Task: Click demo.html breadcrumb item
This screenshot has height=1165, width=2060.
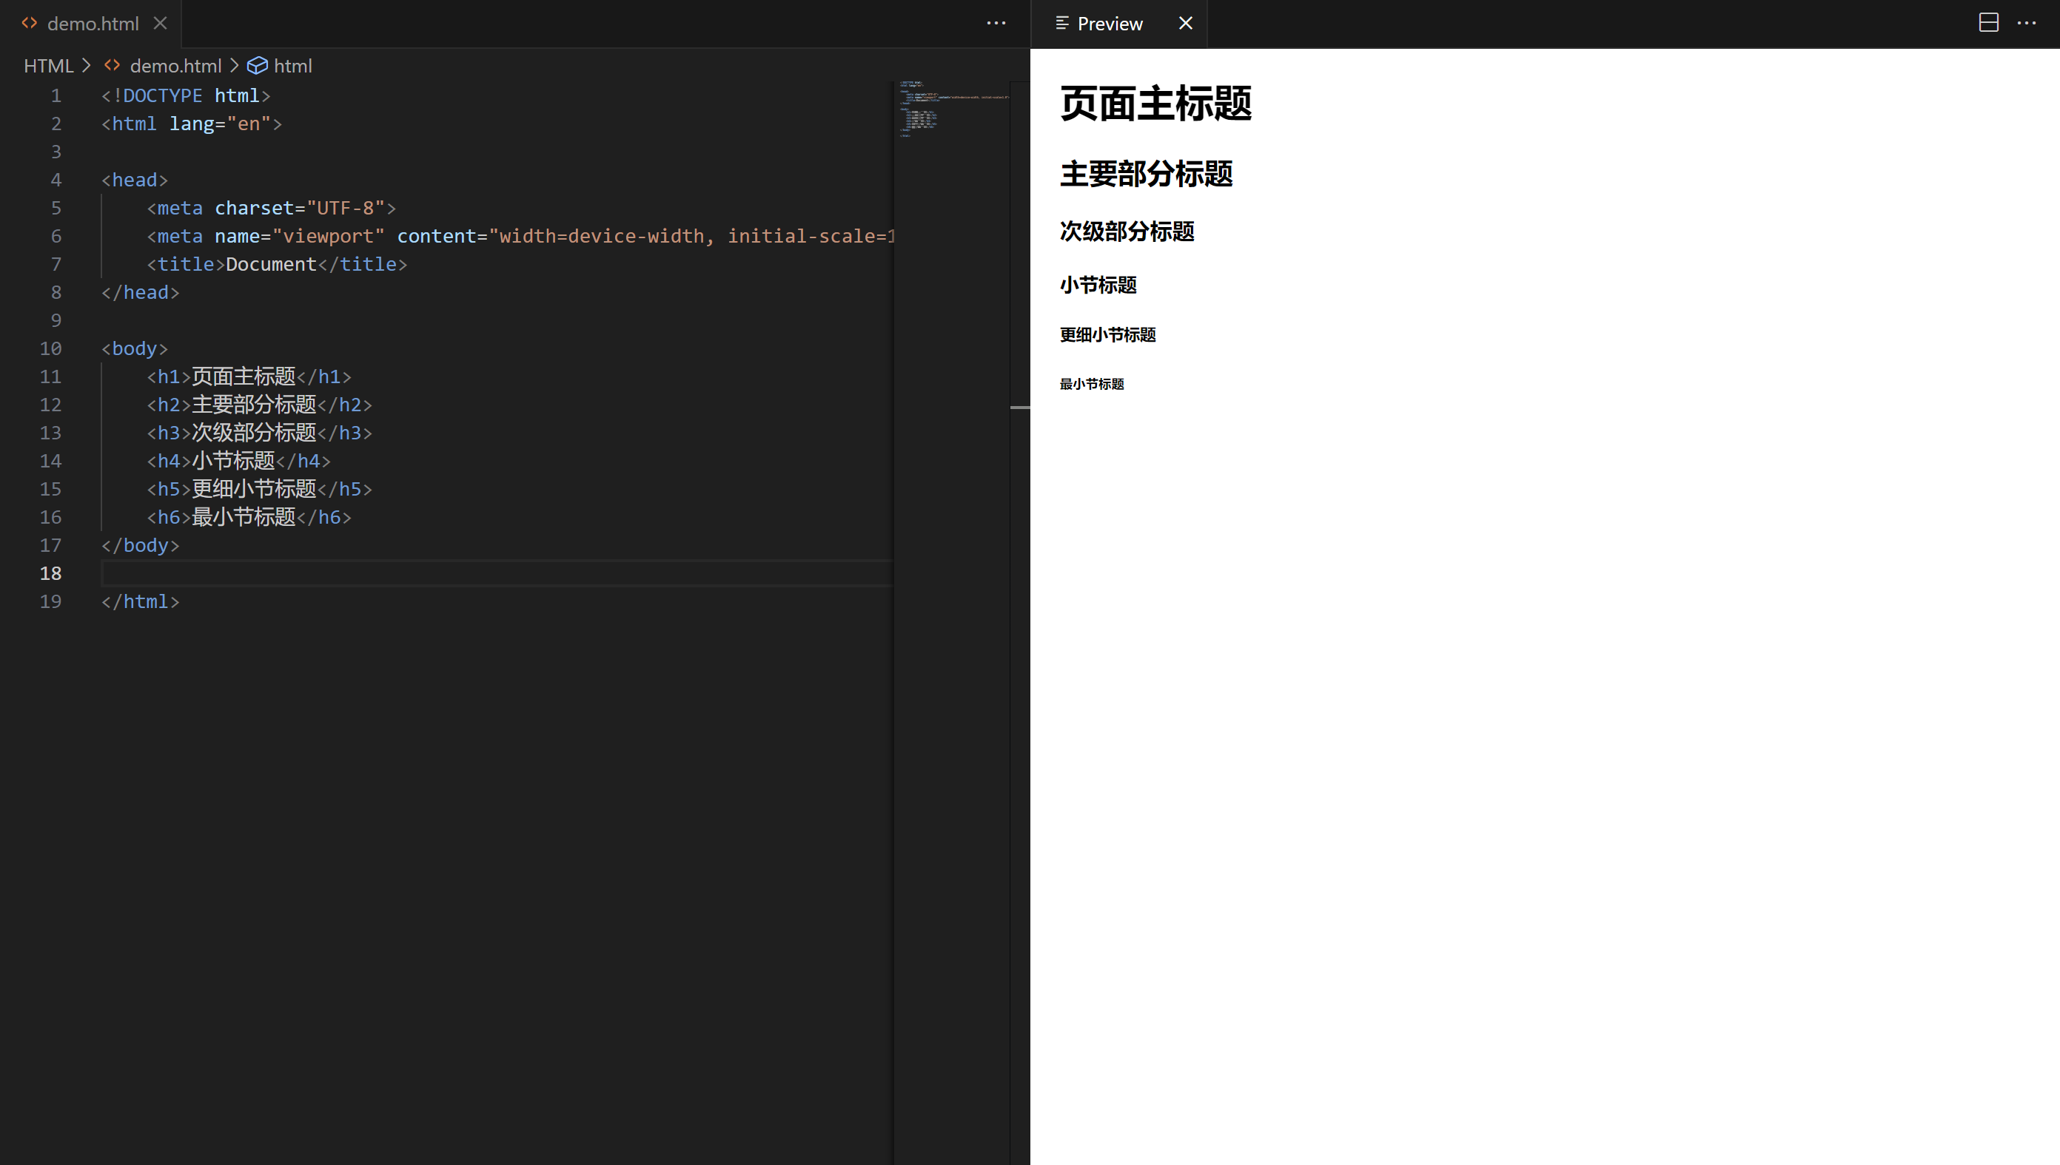Action: [175, 66]
